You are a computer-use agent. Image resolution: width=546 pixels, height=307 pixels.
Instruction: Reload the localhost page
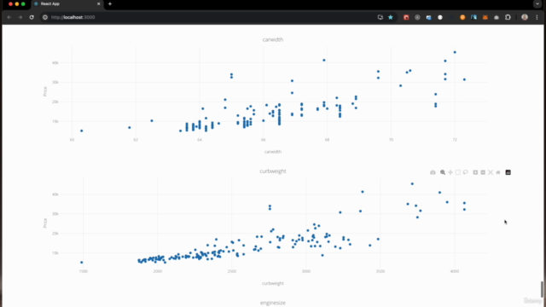coord(32,17)
